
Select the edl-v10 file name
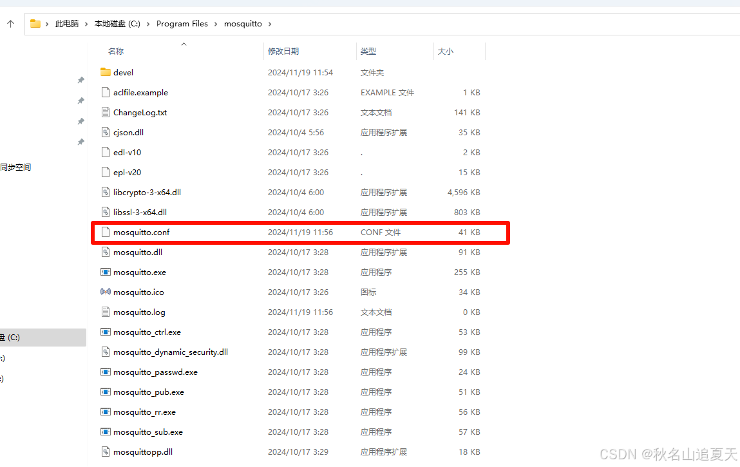[128, 152]
